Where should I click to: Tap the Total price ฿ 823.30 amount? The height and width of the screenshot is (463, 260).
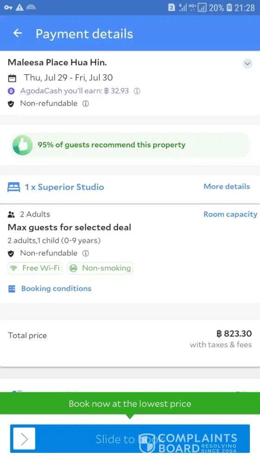click(234, 334)
